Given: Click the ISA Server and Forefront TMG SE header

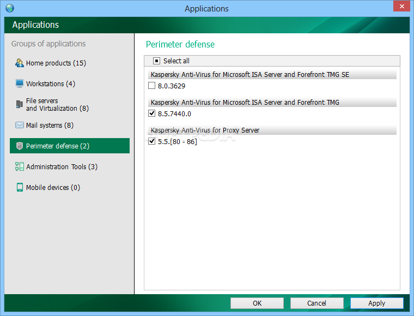Looking at the screenshot, I should coord(272,75).
